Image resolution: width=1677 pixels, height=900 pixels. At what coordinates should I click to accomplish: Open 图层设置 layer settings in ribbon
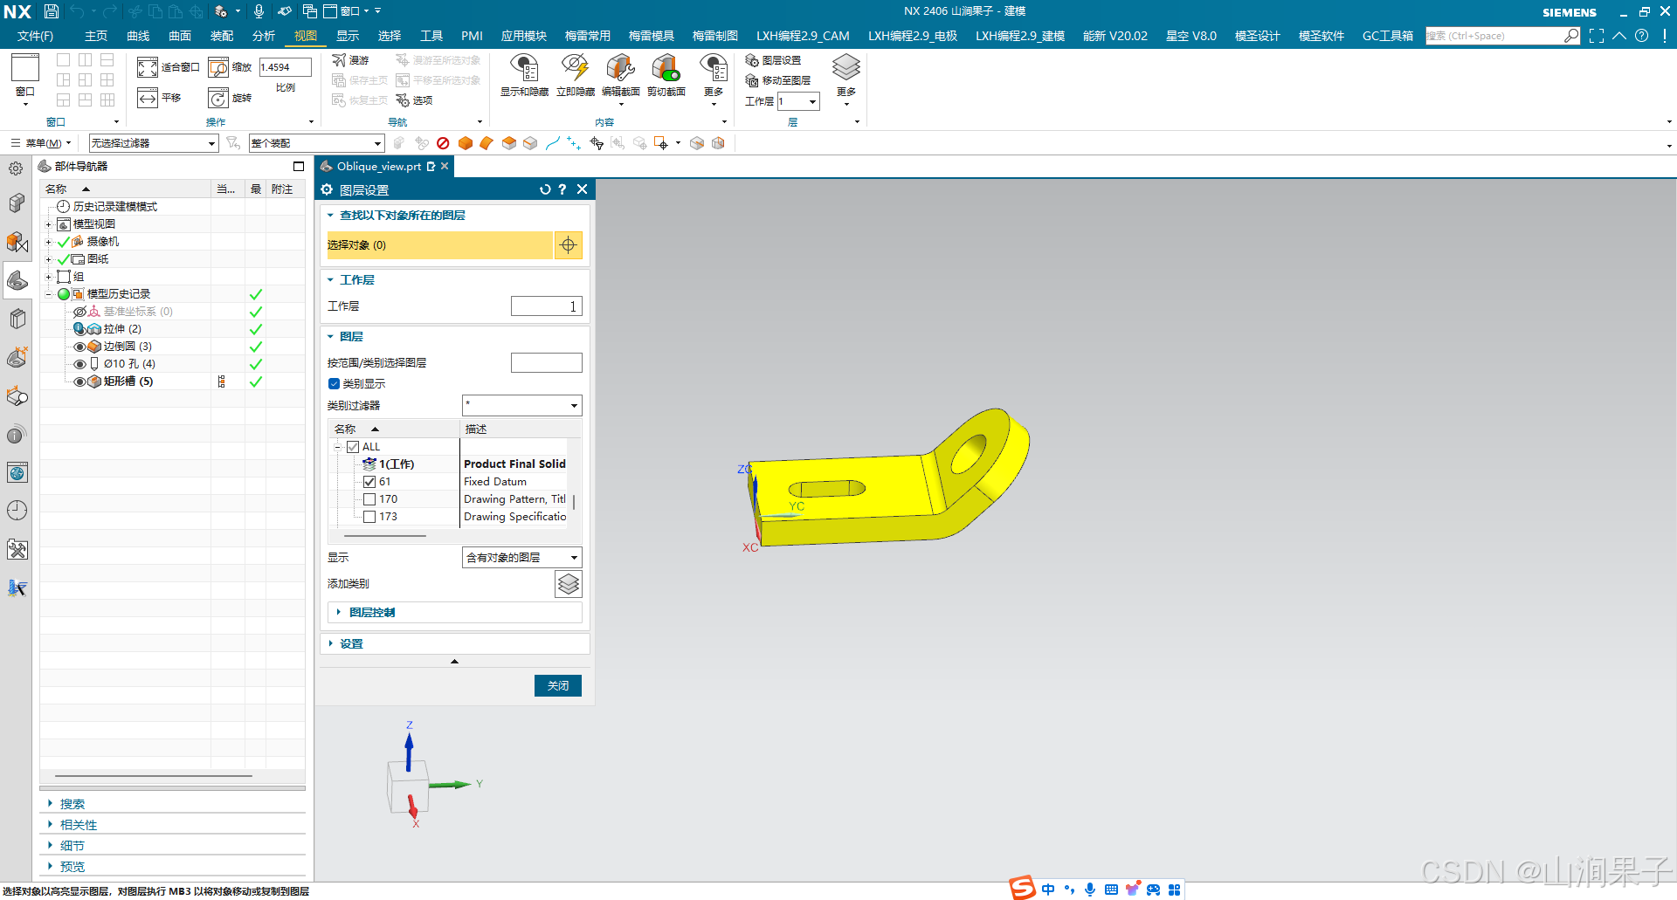pyautogui.click(x=773, y=60)
